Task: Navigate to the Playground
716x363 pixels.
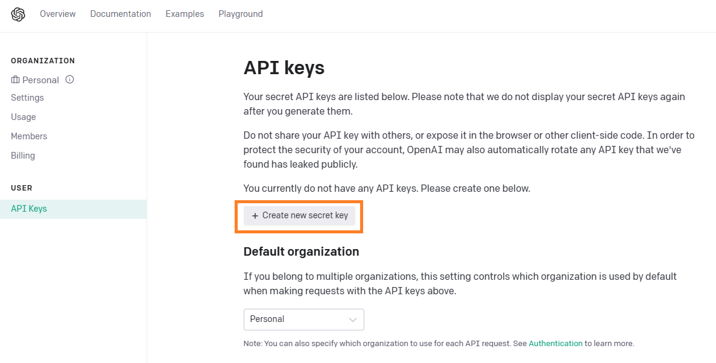Action: point(240,13)
